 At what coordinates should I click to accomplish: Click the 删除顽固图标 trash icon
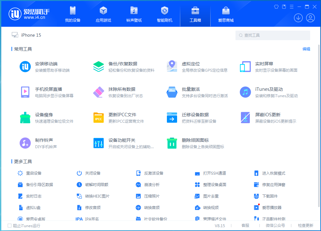[172, 143]
